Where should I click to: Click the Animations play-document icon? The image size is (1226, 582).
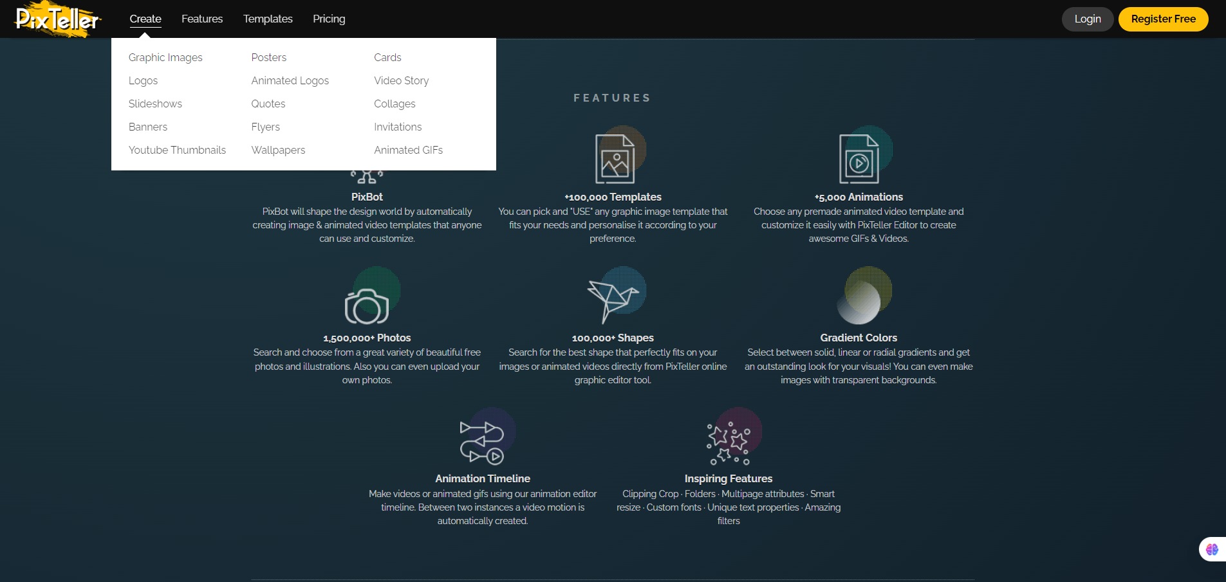coord(859,158)
